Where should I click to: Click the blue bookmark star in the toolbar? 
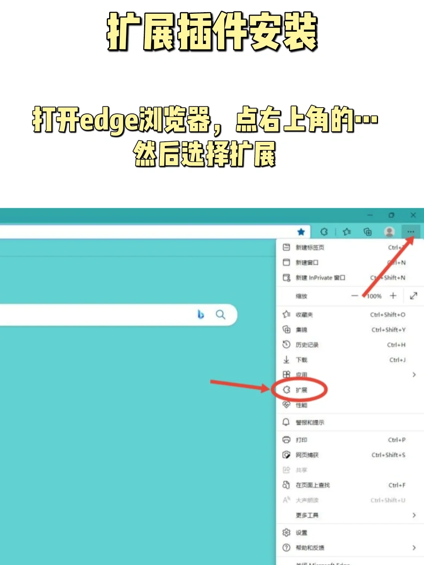(301, 232)
